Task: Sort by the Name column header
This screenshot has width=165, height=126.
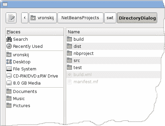Action: coord(115,32)
